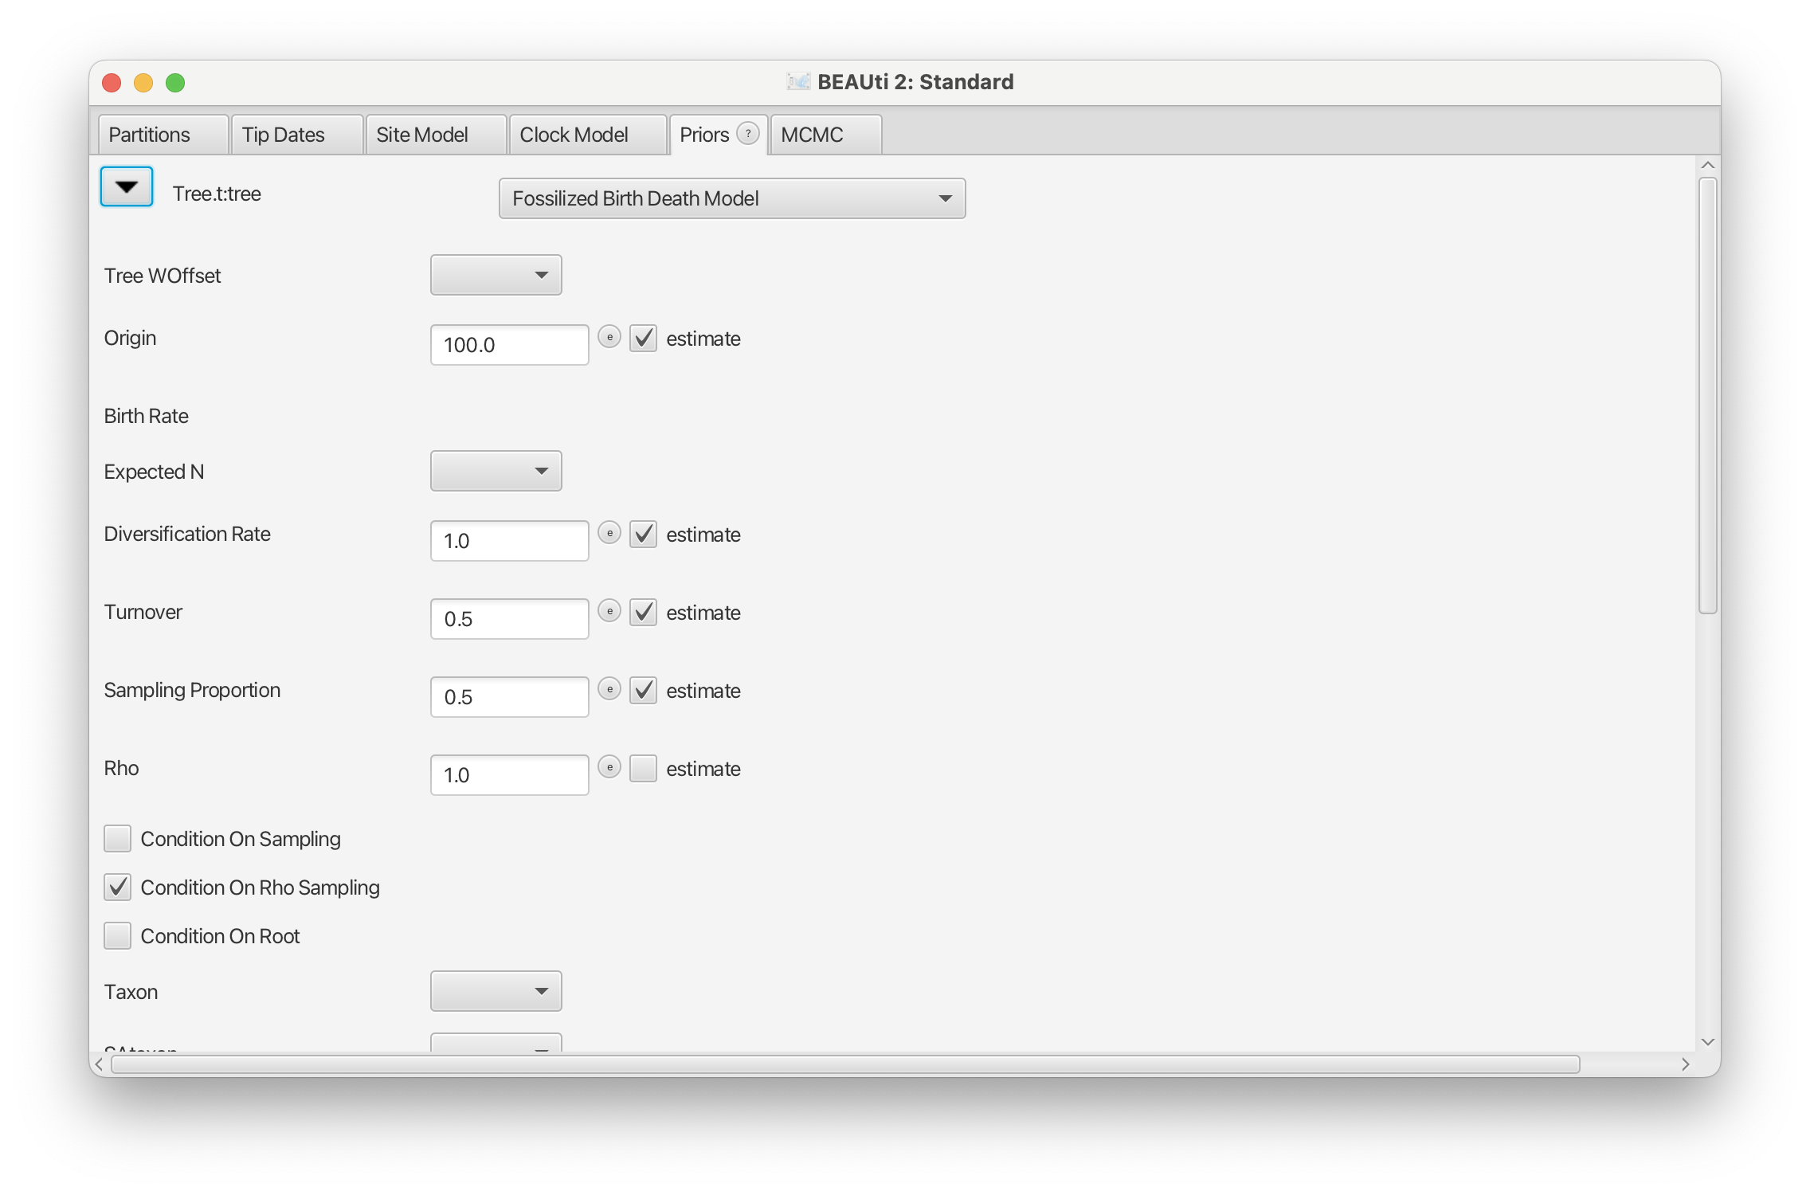Click the edit icon beside Sampling Proportion
This screenshot has height=1195, width=1810.
pyautogui.click(x=609, y=689)
